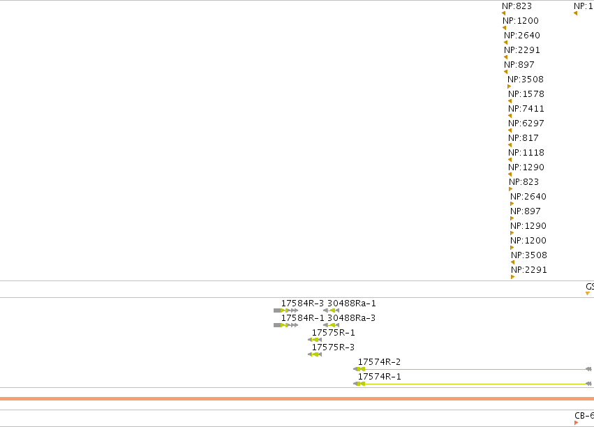Click the NP:7411 feature label
Viewport: 594px width, 427px height.
point(526,109)
